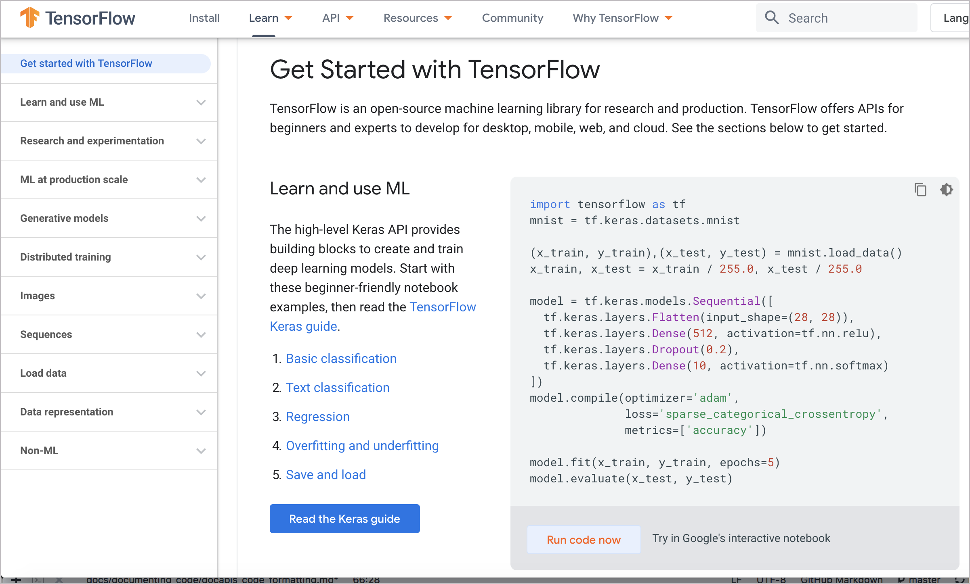Open the Basic classification tutorial link
970x584 pixels.
click(341, 359)
